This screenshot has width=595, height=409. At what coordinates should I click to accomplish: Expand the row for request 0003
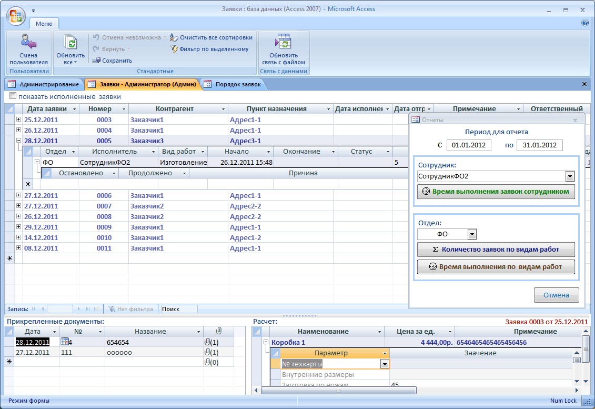click(x=19, y=119)
